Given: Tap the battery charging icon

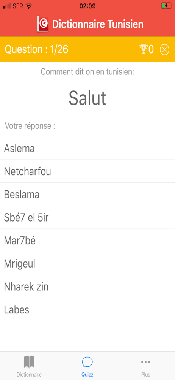Looking at the screenshot, I should [166, 6].
